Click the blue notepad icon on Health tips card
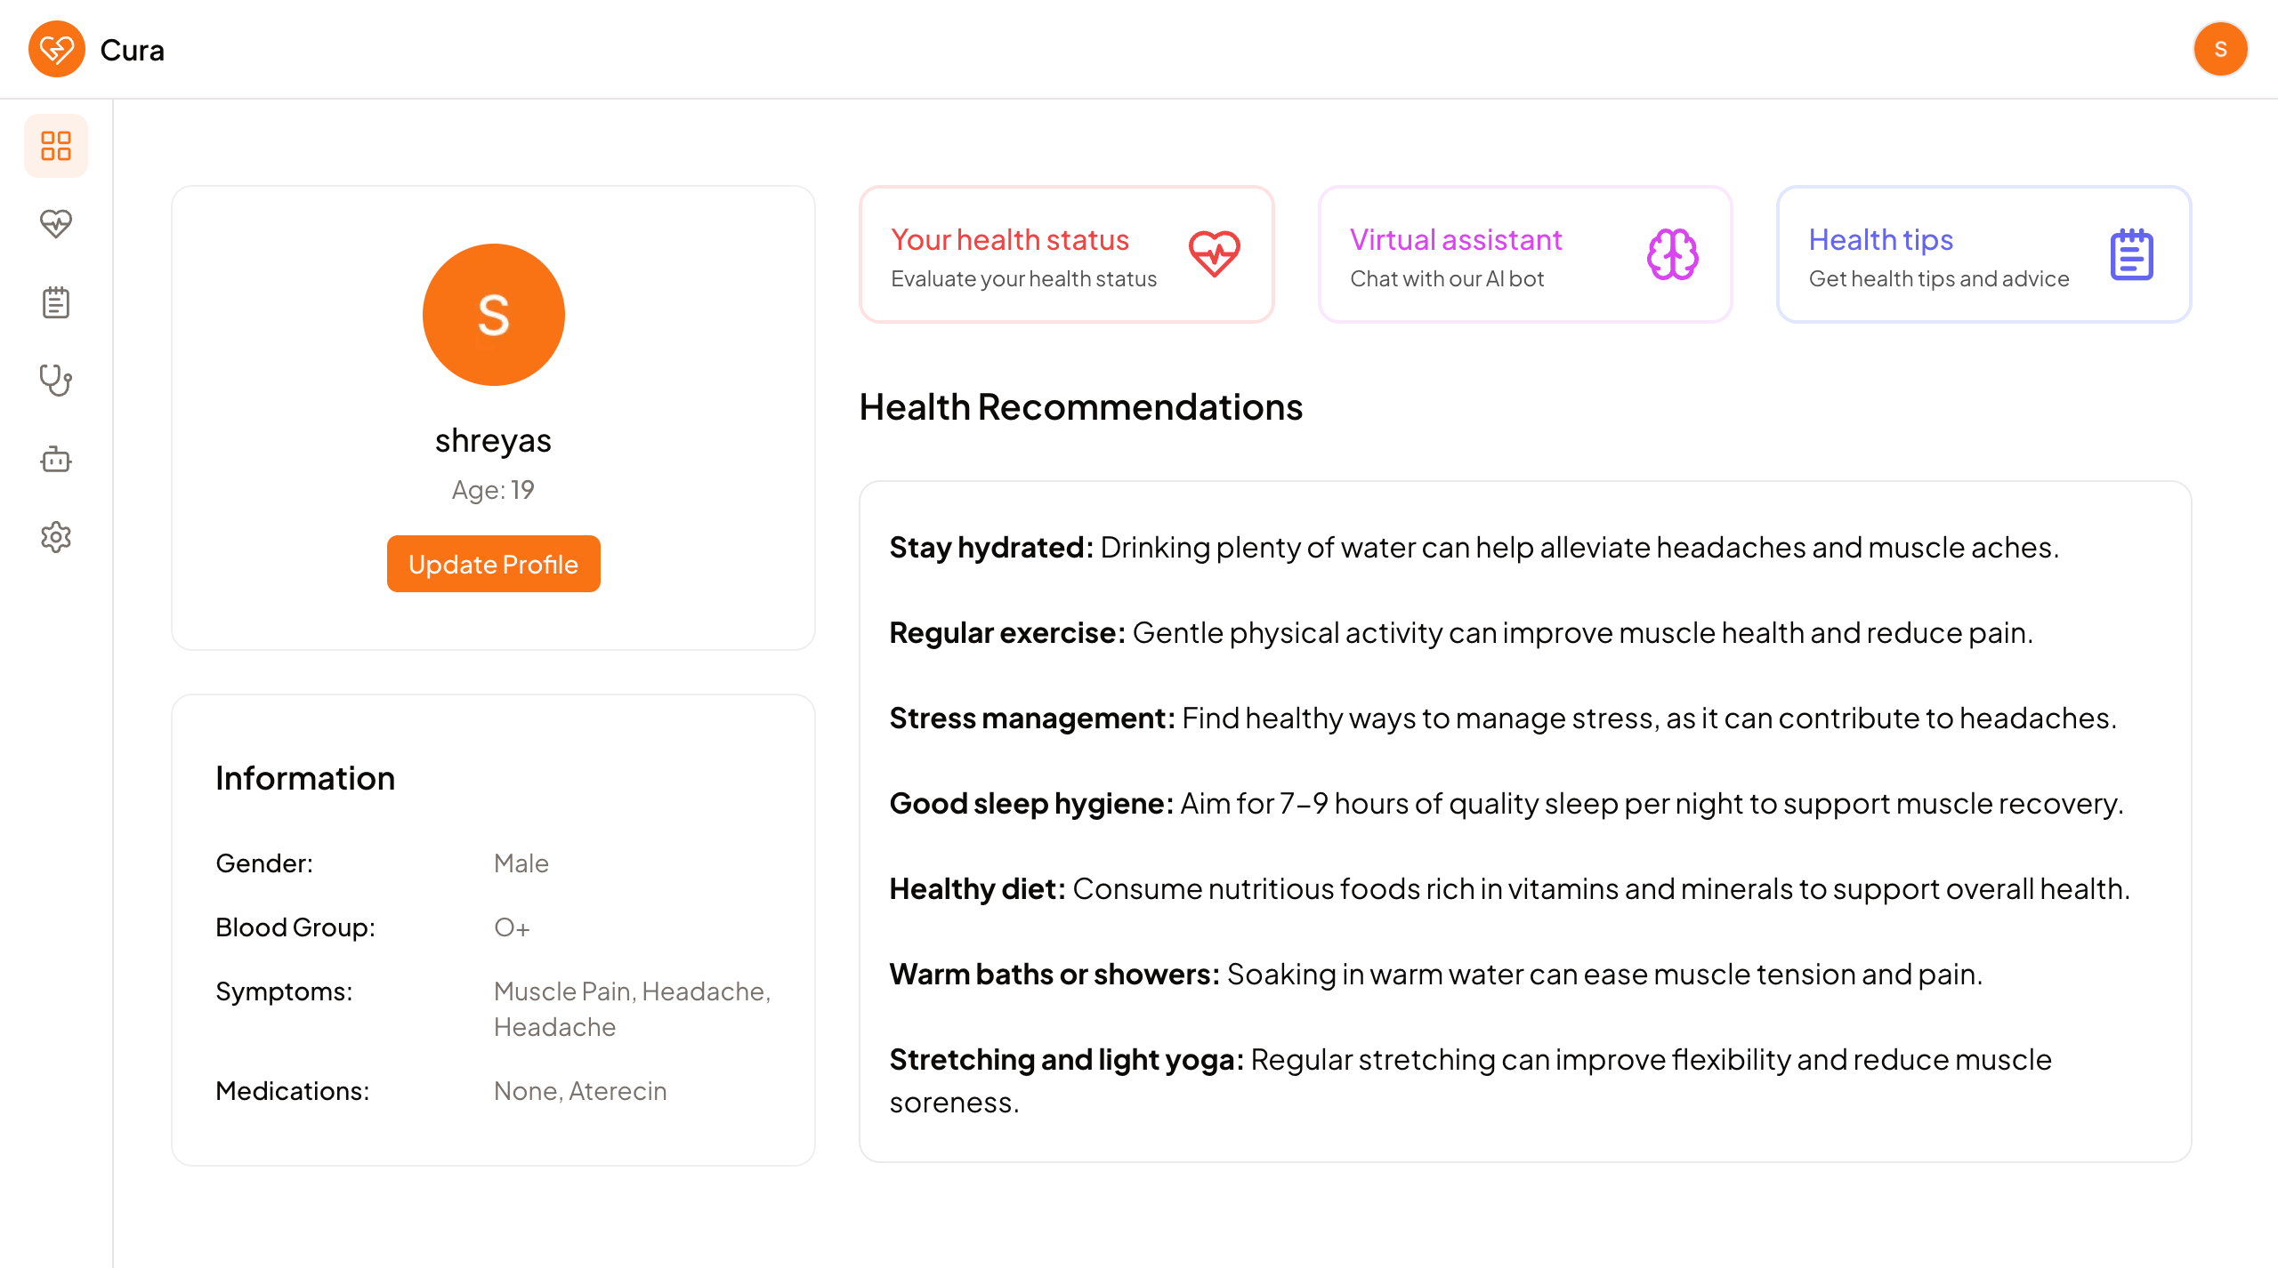 click(2132, 254)
